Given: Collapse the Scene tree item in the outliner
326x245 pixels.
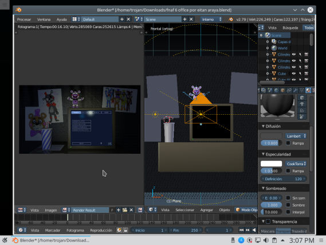Looking at the screenshot, I should pos(261,35).
